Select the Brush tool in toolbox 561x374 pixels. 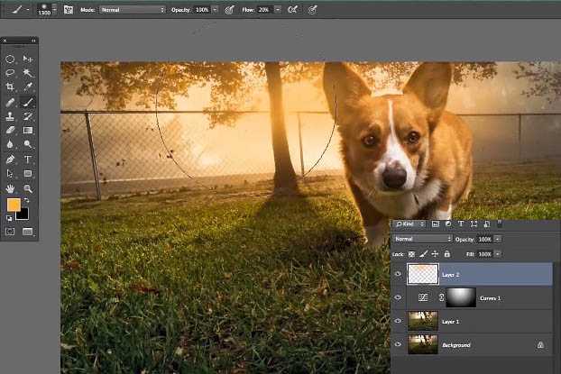coord(28,102)
